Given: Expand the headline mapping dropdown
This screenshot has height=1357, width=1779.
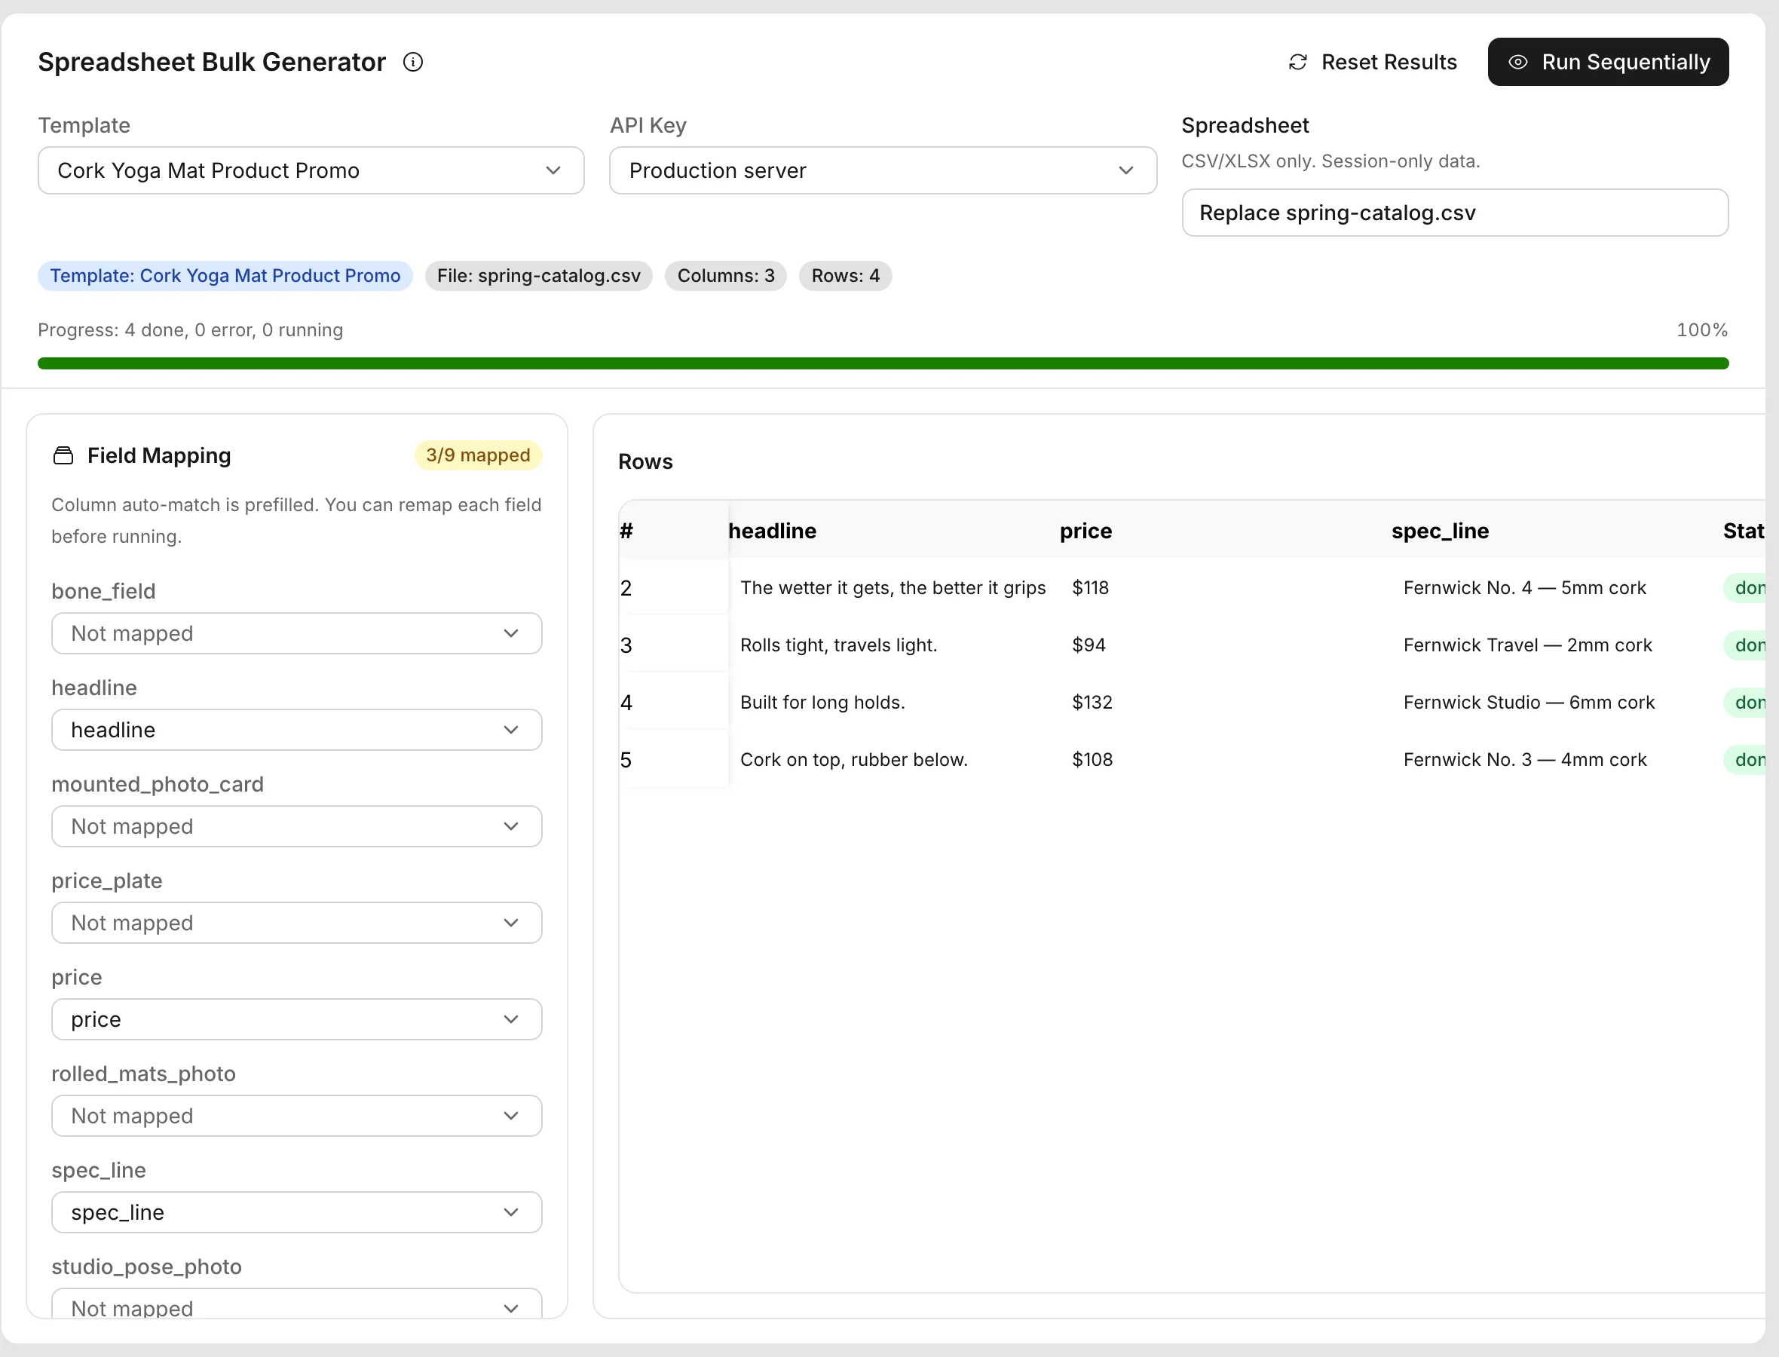Looking at the screenshot, I should coord(296,731).
